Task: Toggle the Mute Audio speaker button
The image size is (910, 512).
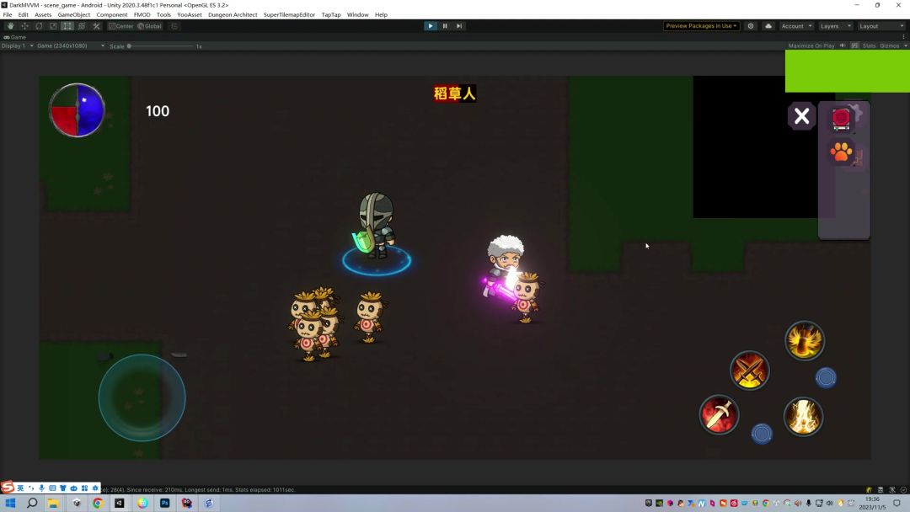Action: 842,45
